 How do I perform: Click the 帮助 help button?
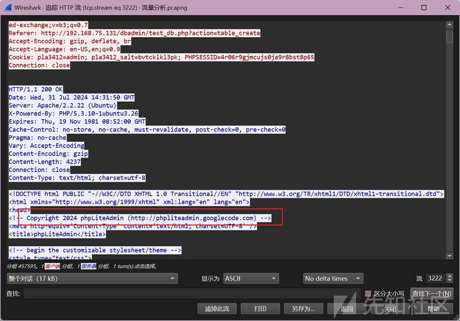click(433, 309)
